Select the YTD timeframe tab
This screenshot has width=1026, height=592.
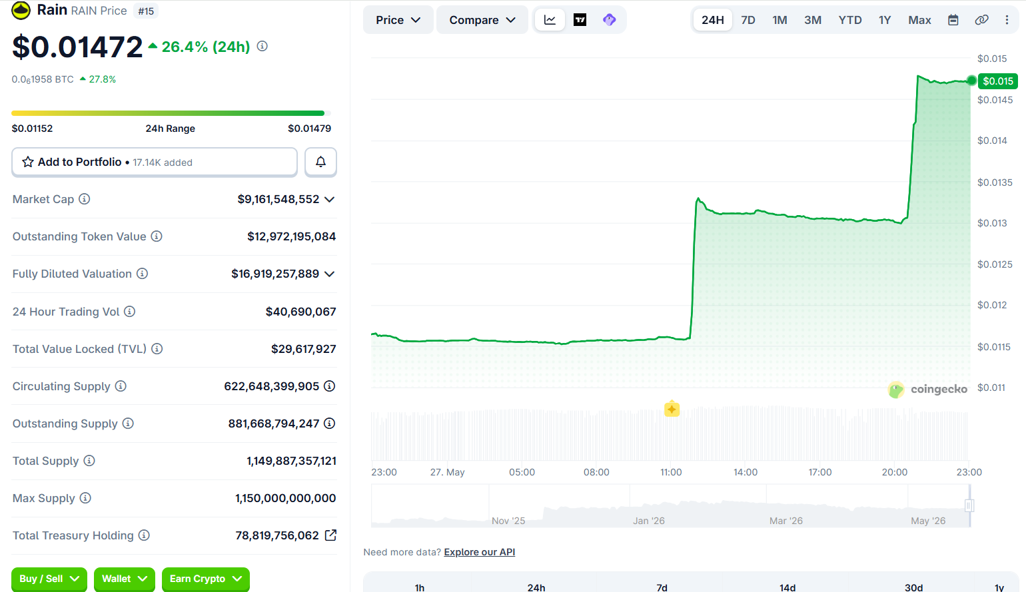pos(850,20)
